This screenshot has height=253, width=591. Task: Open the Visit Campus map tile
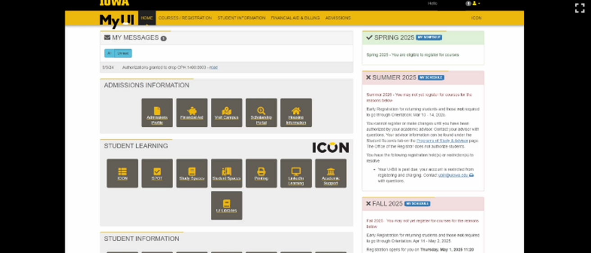click(x=227, y=113)
